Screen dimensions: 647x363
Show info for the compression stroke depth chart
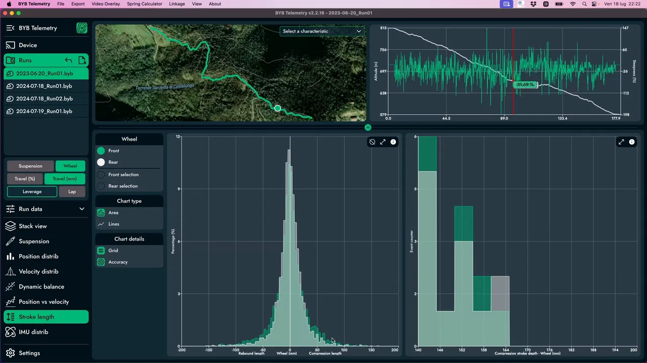click(632, 142)
